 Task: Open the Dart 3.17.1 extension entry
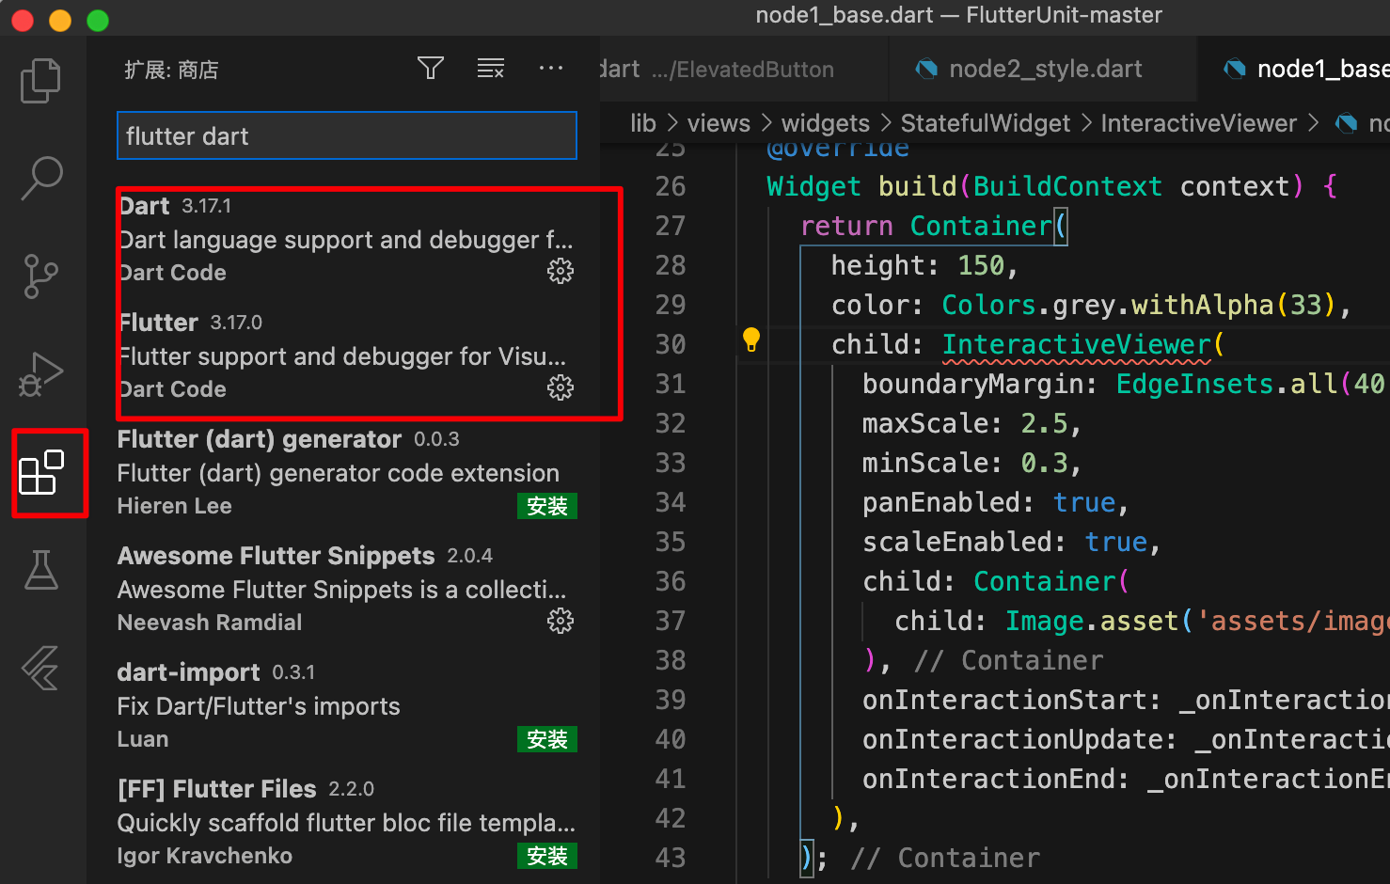(x=347, y=239)
